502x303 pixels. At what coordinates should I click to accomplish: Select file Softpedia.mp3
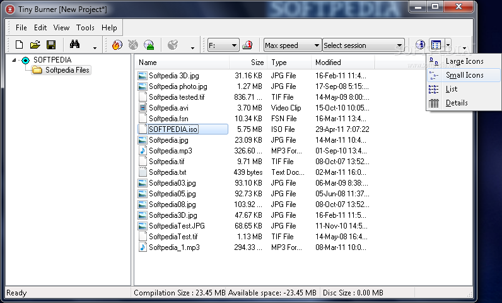(170, 151)
